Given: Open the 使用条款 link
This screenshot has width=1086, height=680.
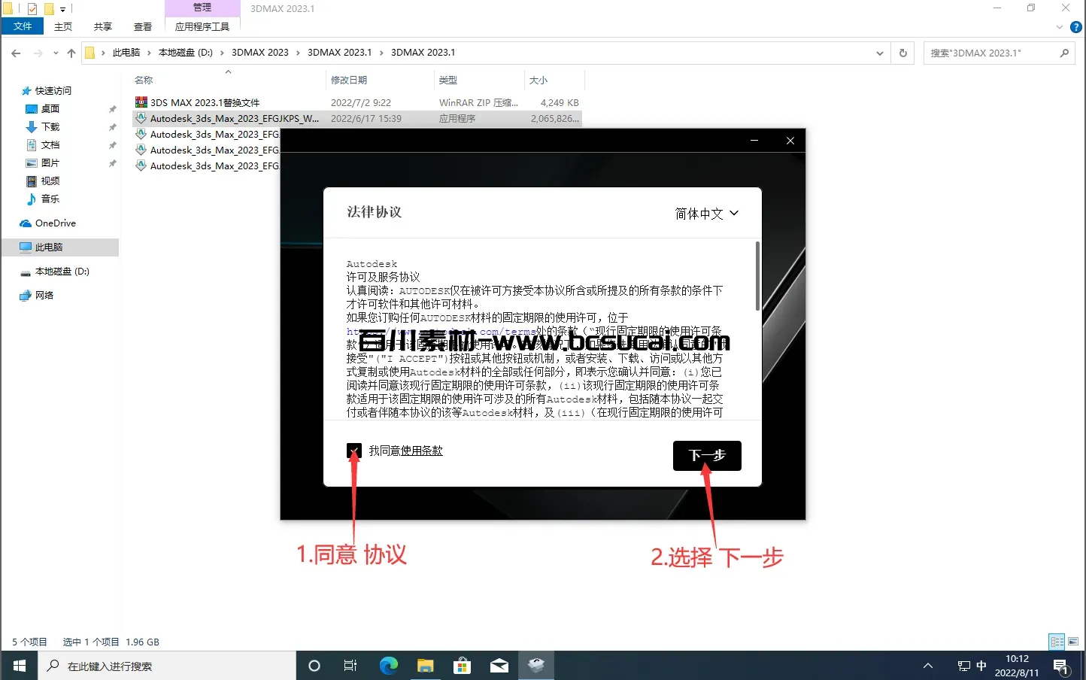Looking at the screenshot, I should click(421, 451).
